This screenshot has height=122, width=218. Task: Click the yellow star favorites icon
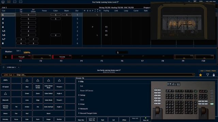coord(201,75)
